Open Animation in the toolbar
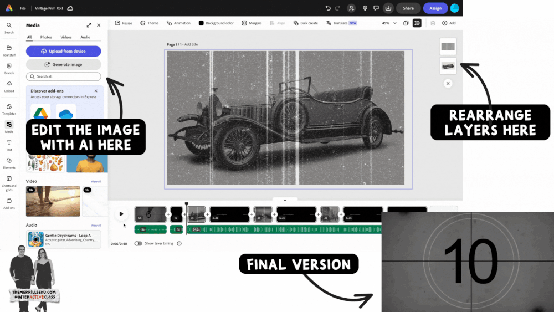Viewport: 554px width, 312px height. point(178,23)
